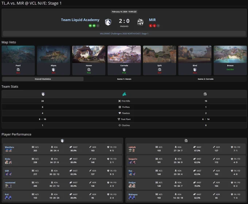Open Kicks player profile
This screenshot has height=204, width=248.
[x=7, y=159]
